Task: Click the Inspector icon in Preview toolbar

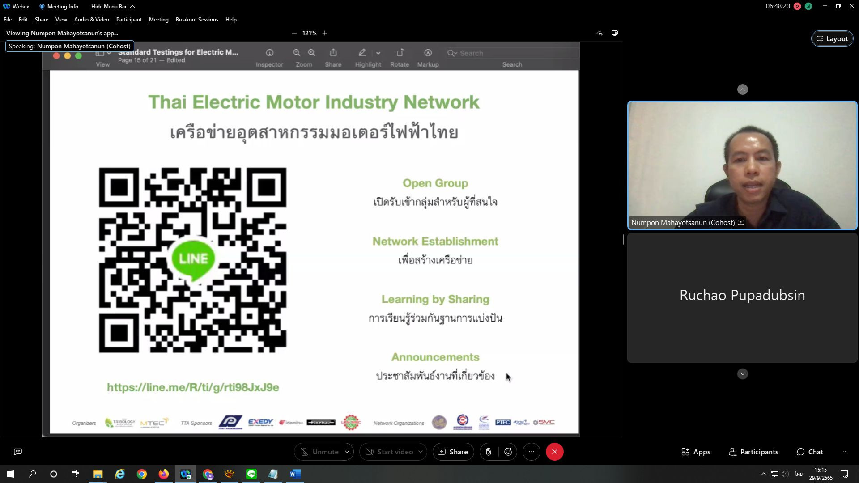Action: pos(269,53)
